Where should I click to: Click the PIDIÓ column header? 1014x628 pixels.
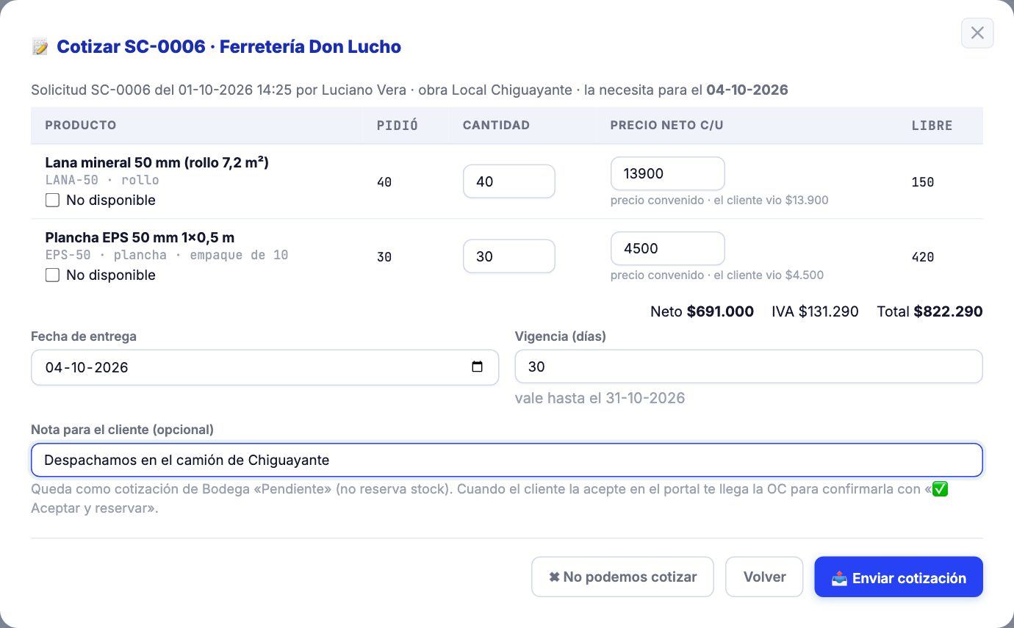tap(398, 126)
